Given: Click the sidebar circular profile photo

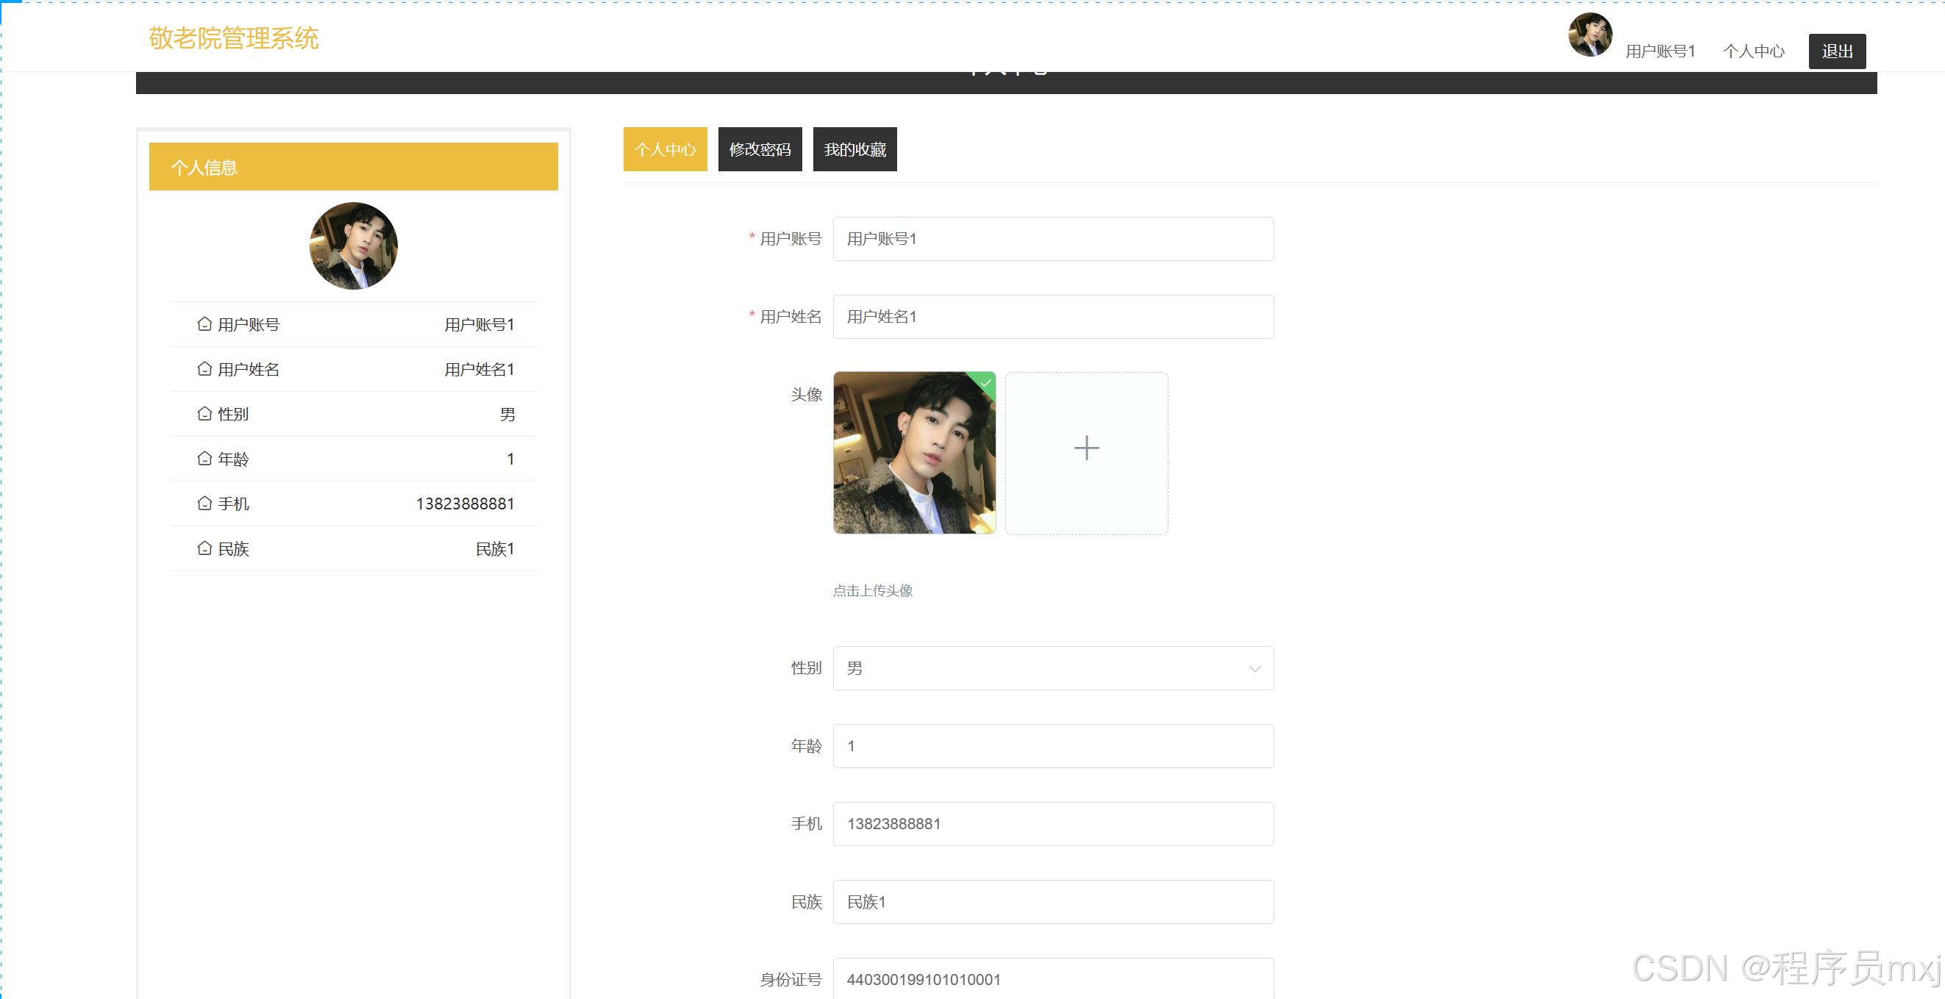Looking at the screenshot, I should (x=353, y=246).
